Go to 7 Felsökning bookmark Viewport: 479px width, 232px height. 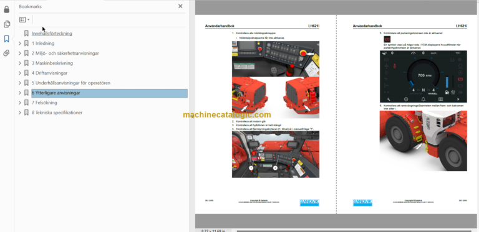click(44, 103)
